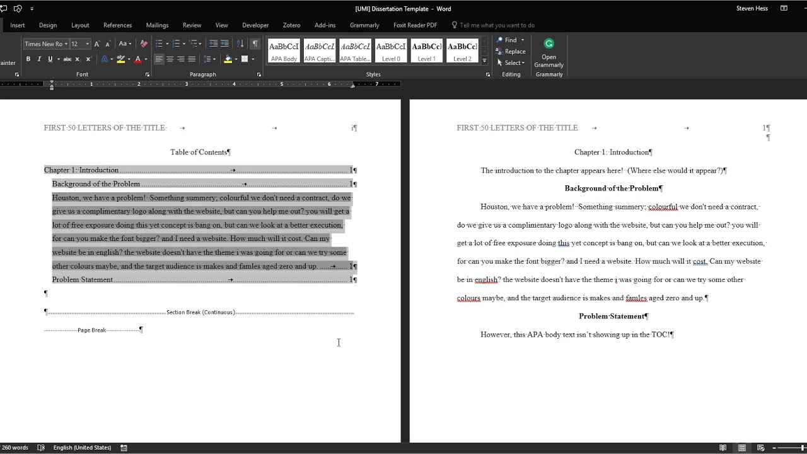This screenshot has height=454, width=807.
Task: Click the macro recording icon in status bar
Action: tap(124, 448)
